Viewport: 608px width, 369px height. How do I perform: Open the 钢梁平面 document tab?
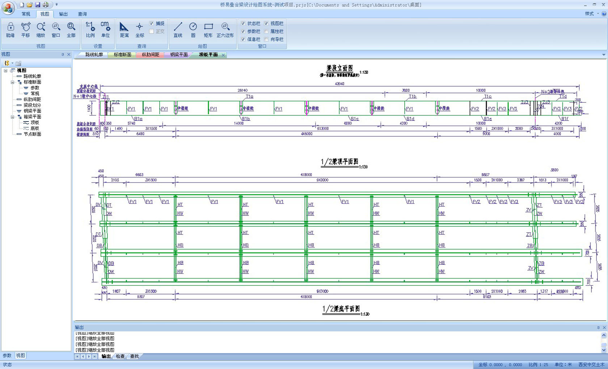coord(179,55)
